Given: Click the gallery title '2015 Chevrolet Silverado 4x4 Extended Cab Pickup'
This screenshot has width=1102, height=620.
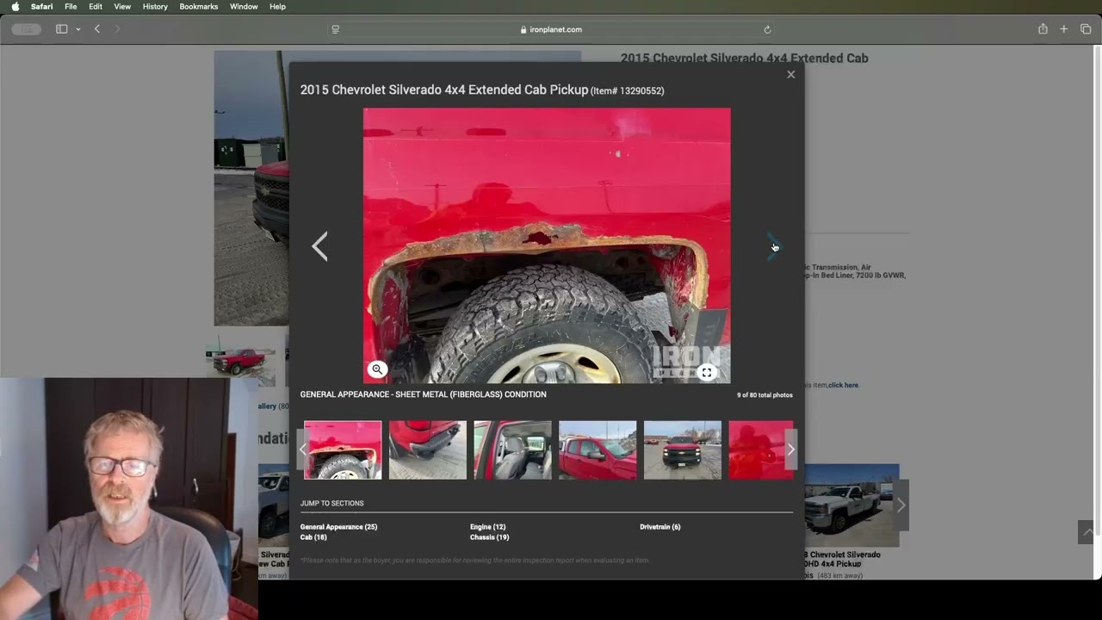Looking at the screenshot, I should [x=444, y=90].
